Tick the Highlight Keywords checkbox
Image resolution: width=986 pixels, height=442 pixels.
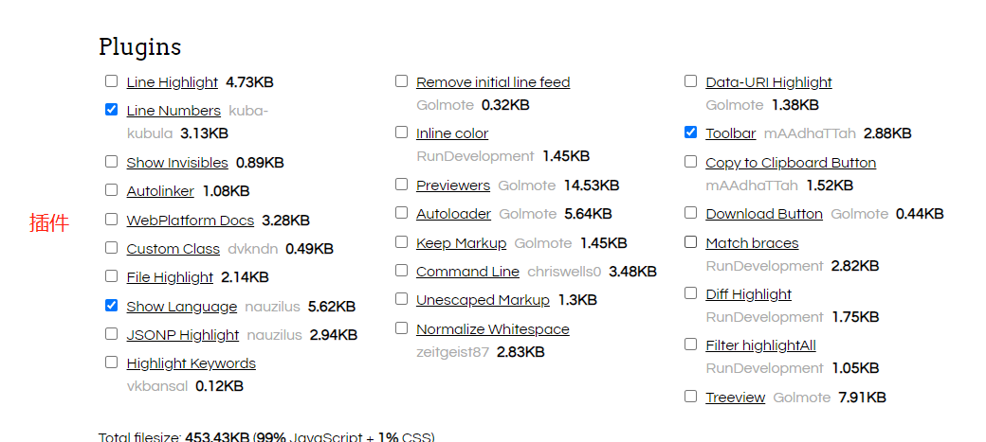111,362
